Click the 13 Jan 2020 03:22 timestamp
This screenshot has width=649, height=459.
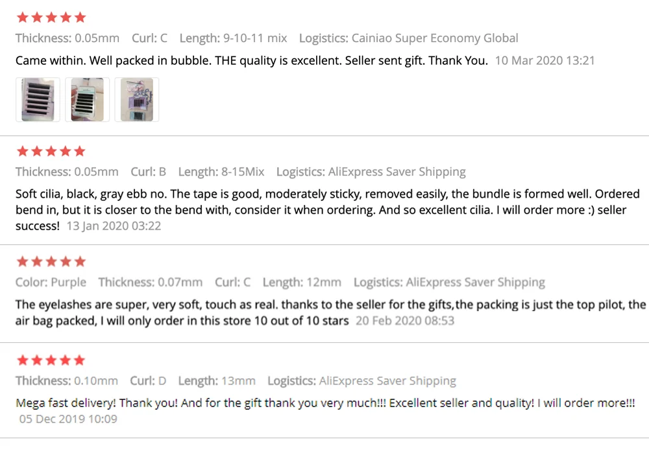click(x=114, y=226)
